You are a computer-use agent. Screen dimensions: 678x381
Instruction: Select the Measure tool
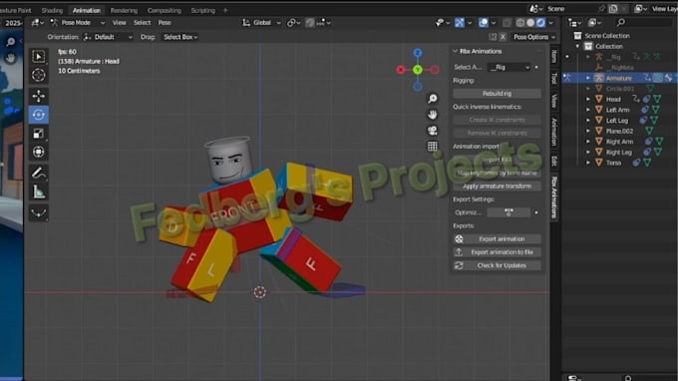pos(39,191)
